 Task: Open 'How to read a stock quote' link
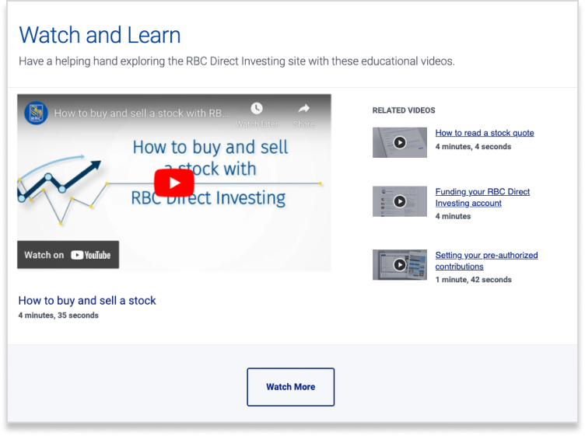click(x=485, y=133)
